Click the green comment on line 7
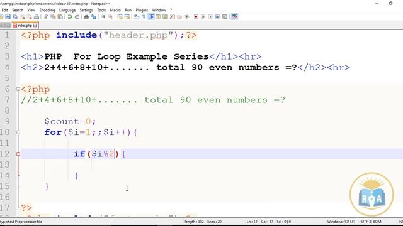The width and height of the screenshot is (403, 226). [153, 100]
